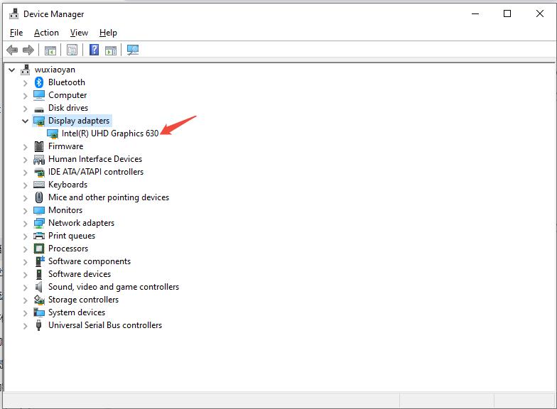
Task: Expand the Processors category
Action: [26, 249]
